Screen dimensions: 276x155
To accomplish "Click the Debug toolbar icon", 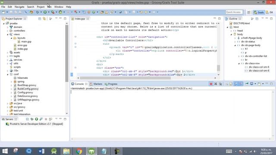I will (38, 12).
